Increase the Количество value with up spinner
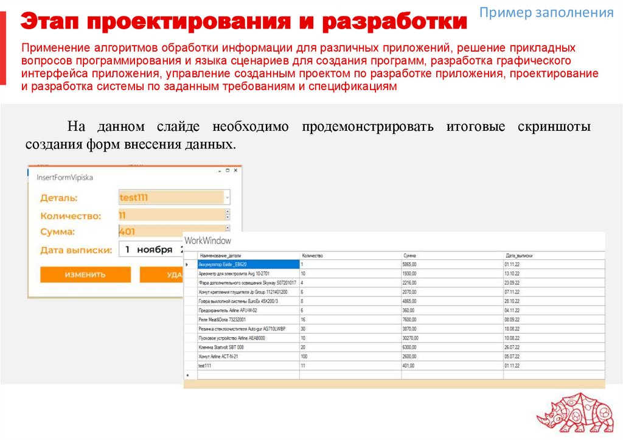 pyautogui.click(x=228, y=212)
